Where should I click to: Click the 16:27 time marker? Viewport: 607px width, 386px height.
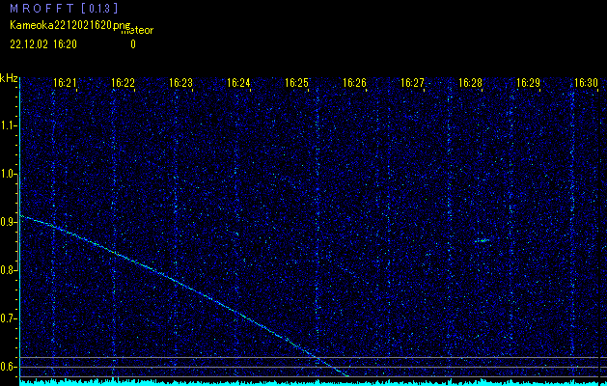tap(412, 83)
